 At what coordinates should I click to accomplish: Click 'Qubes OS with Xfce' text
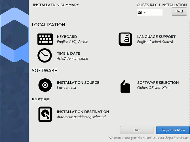(153, 88)
